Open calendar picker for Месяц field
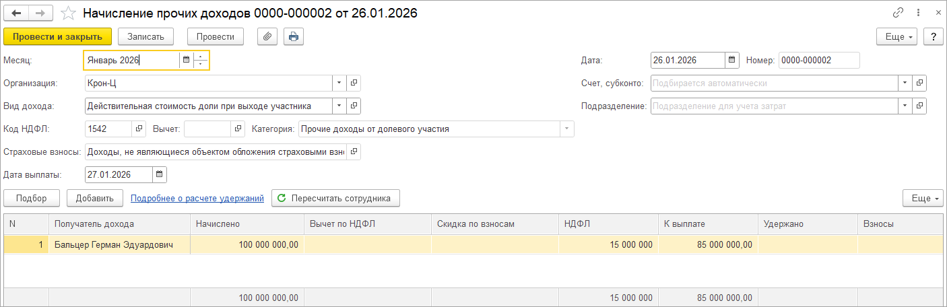The width and height of the screenshot is (947, 307). tap(187, 60)
